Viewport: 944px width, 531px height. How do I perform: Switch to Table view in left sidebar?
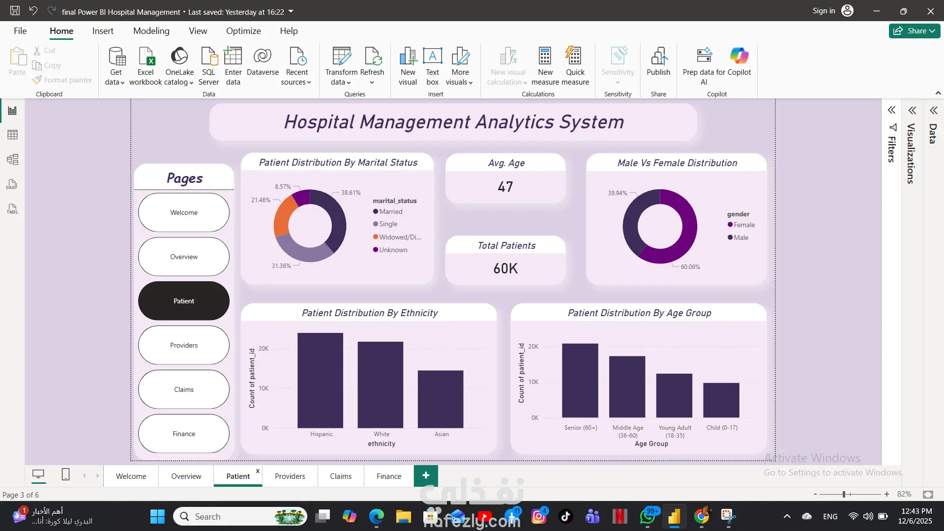tap(12, 135)
